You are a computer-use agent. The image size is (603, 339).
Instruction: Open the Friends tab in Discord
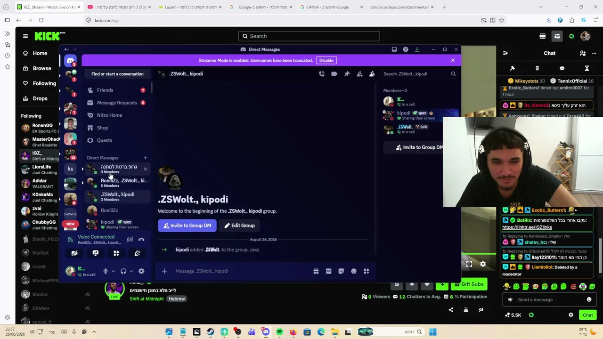coord(117,90)
